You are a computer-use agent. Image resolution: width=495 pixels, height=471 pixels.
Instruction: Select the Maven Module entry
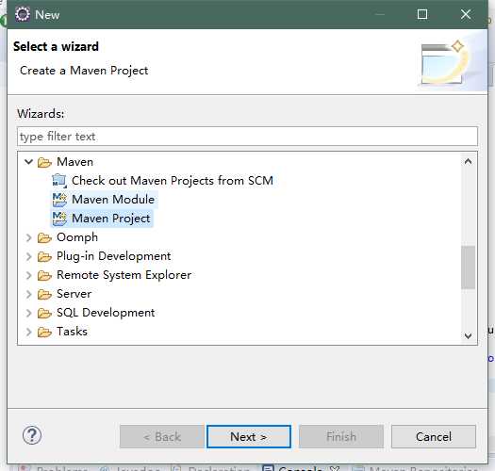tap(113, 200)
